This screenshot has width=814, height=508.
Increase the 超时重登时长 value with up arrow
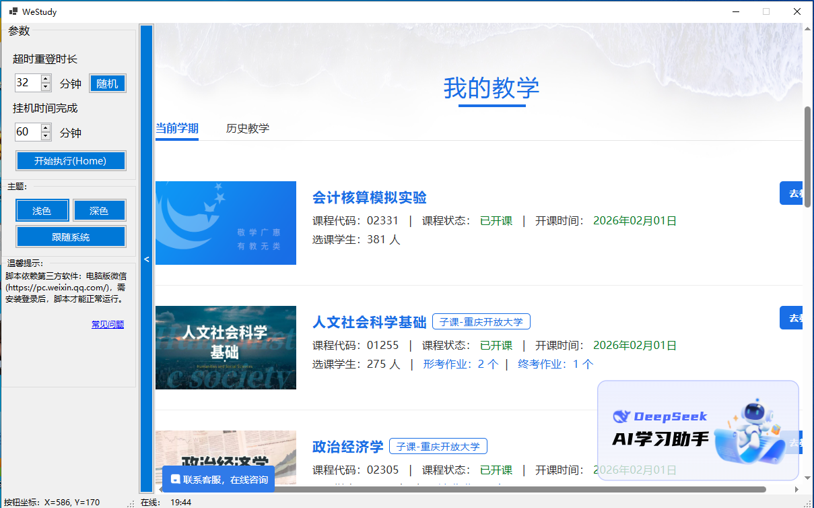point(46,79)
